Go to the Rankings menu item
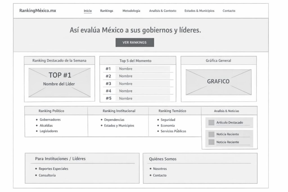The height and width of the screenshot is (192, 288). click(x=107, y=11)
